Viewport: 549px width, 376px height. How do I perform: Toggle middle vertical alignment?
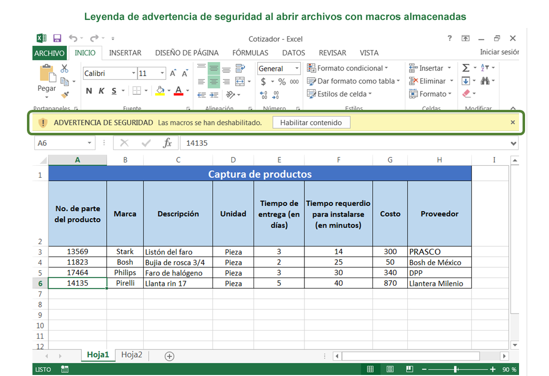214,68
